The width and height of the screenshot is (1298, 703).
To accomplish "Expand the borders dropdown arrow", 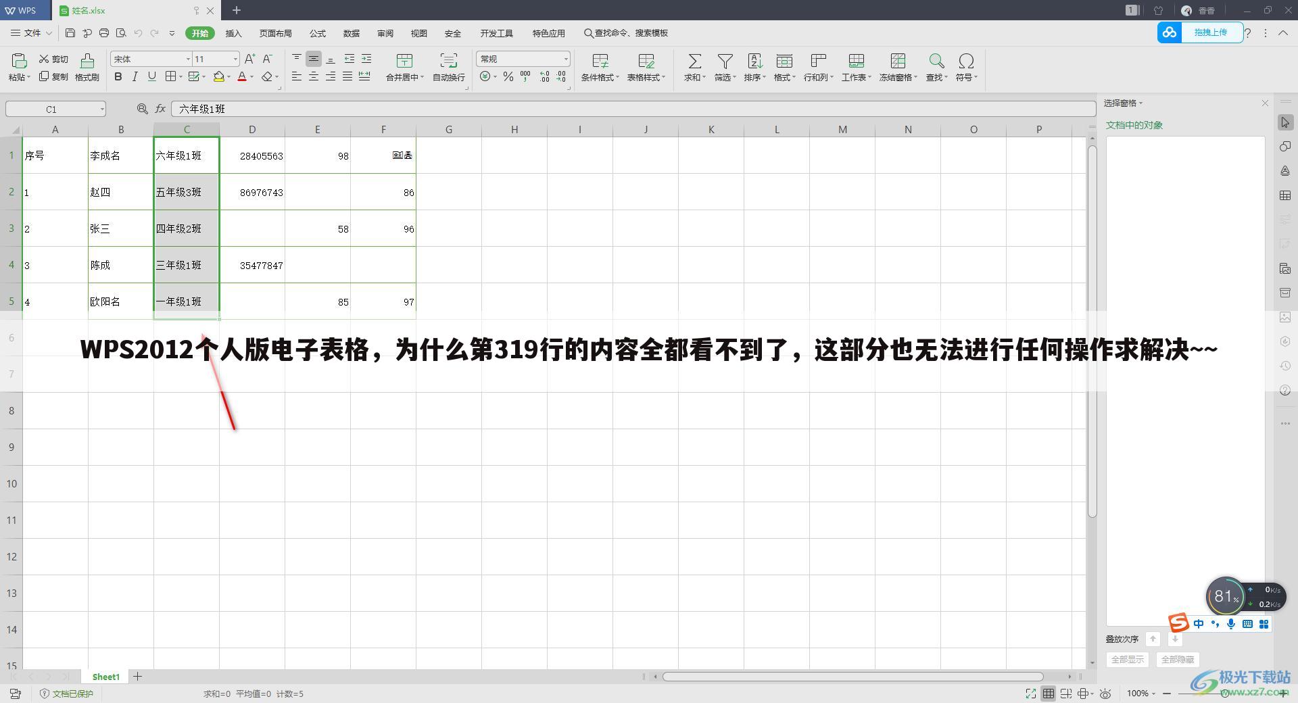I will (181, 77).
